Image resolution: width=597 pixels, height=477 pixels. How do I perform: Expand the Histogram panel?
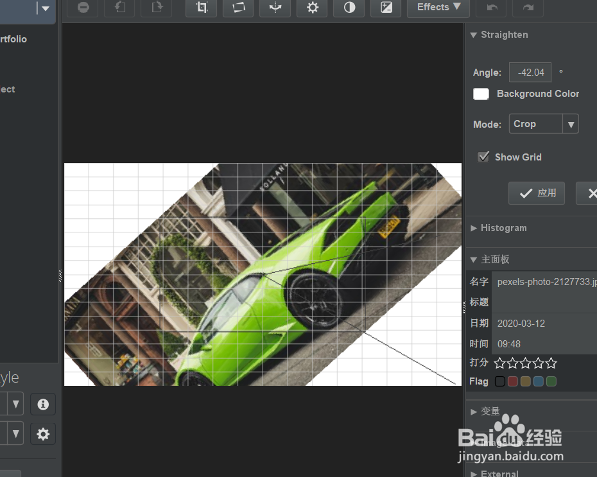coord(474,228)
